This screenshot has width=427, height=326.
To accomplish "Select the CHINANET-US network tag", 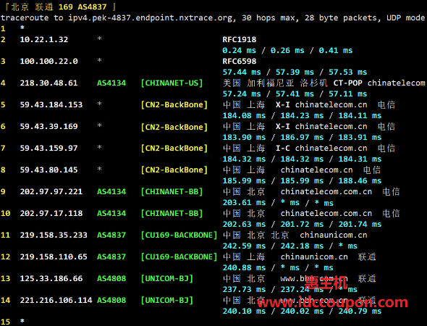I will click(x=172, y=83).
